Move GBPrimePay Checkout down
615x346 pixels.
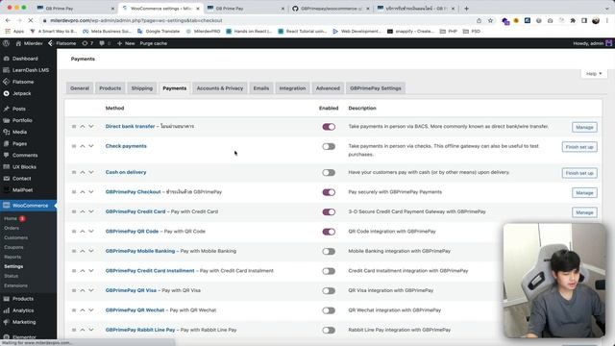click(x=91, y=192)
